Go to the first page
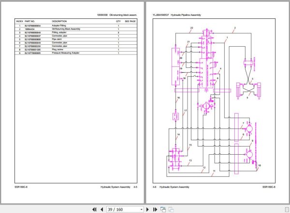This screenshot has width=290, height=213. 94,210
